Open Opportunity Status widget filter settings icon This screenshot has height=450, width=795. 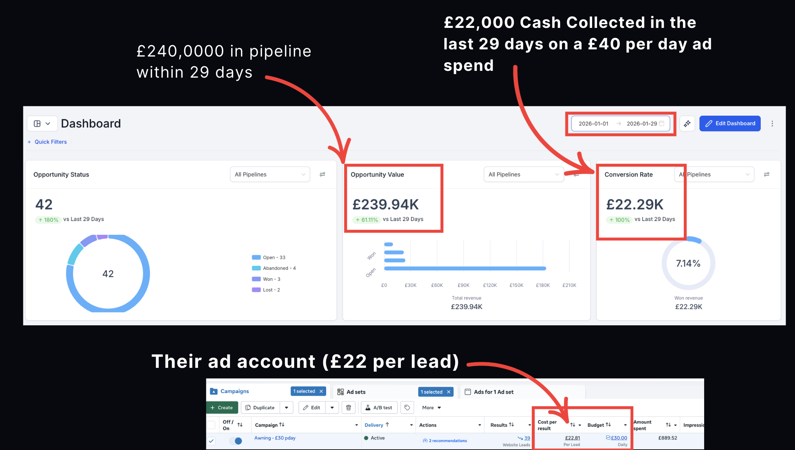(x=322, y=174)
